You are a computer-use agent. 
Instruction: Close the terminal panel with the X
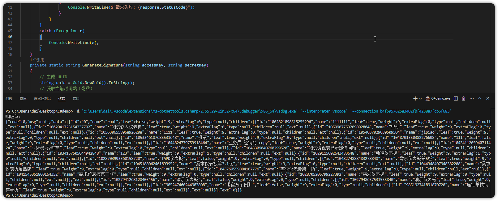(488, 98)
